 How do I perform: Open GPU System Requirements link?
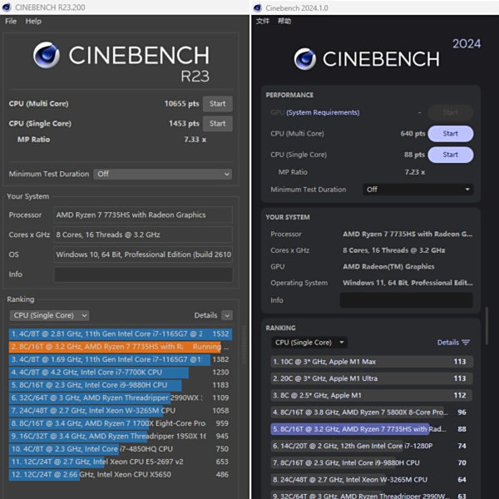point(323,112)
